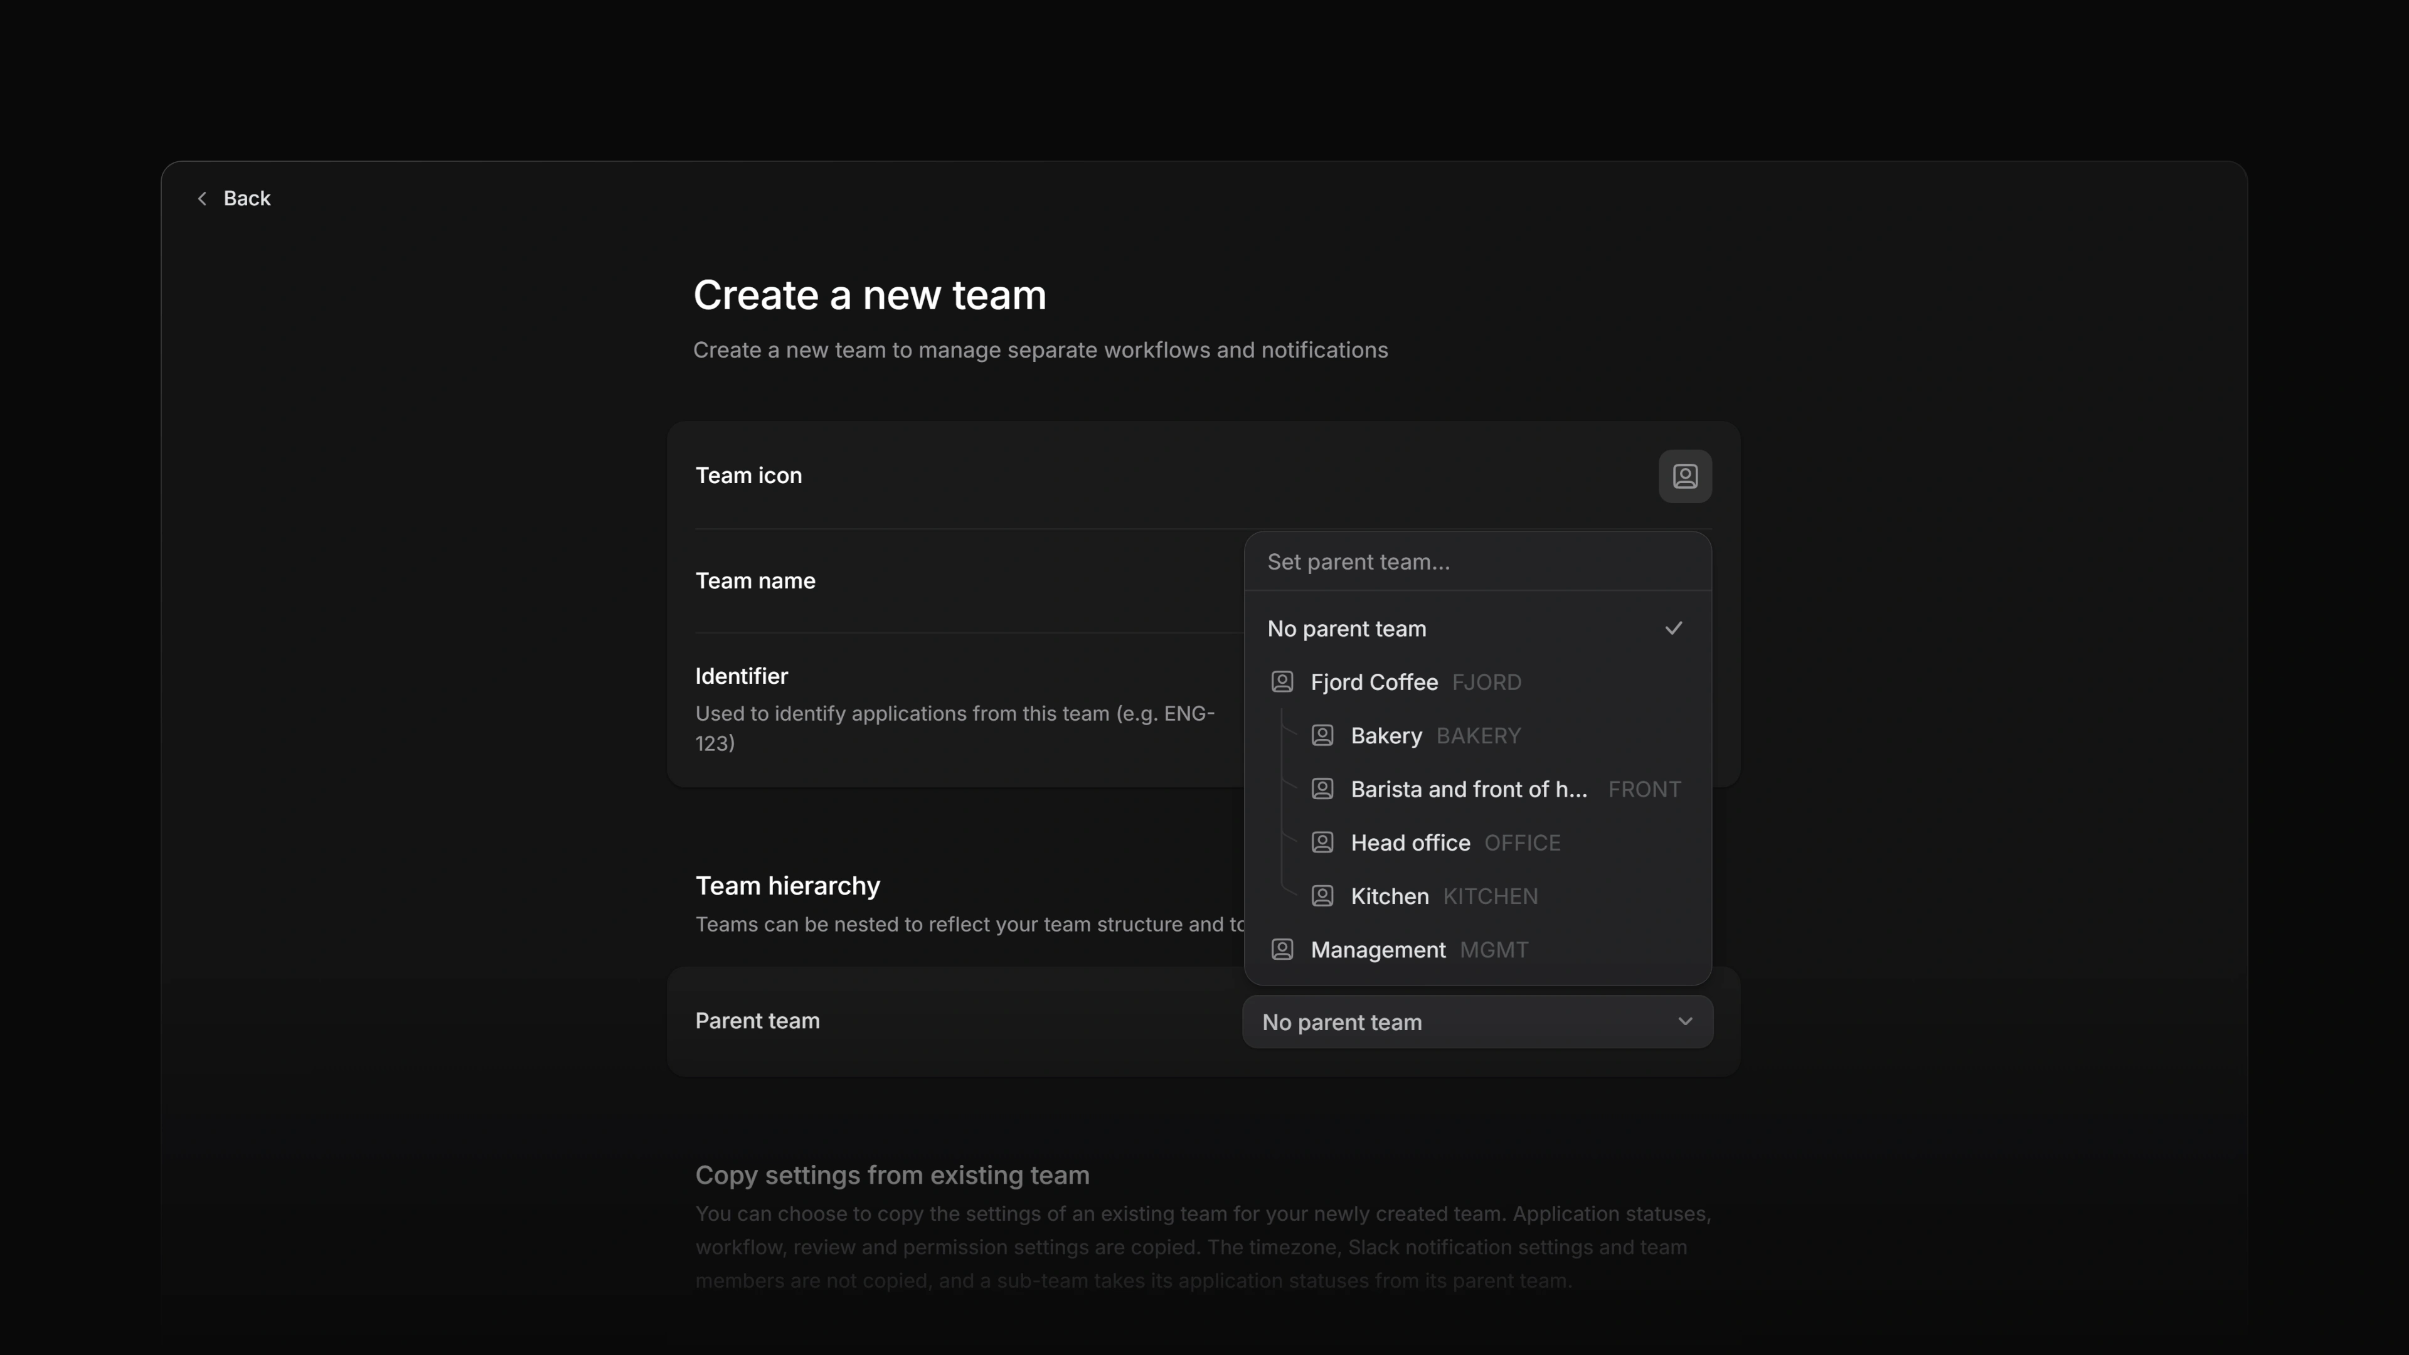
Task: Select Management as parent team
Action: point(1477,949)
